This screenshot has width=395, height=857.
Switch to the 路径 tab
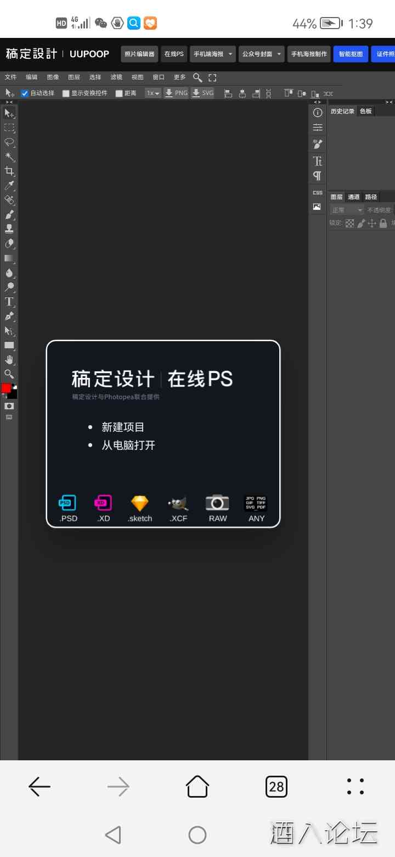click(x=371, y=197)
